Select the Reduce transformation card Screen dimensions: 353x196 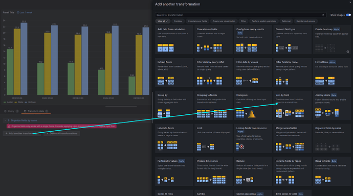coord(253,171)
